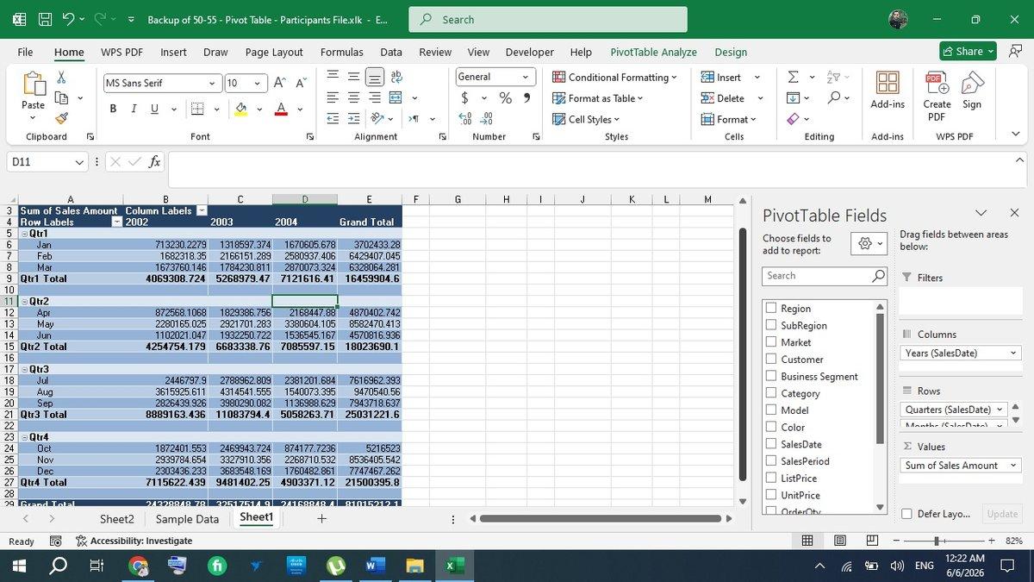Add a new sheet with the plus button

pos(321,519)
